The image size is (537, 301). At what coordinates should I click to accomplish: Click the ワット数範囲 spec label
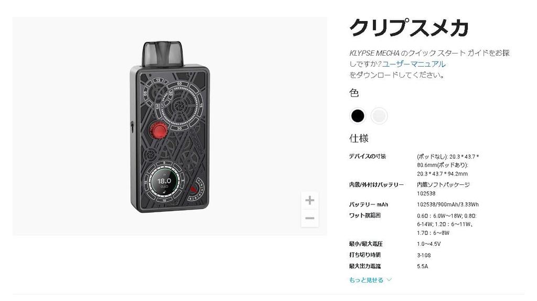(365, 215)
